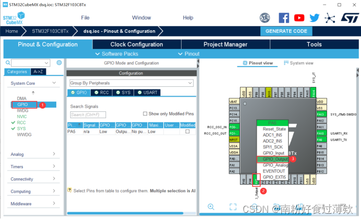Viewport: 361px width, 219px height.
Task: Click the NRST pin on the chip
Action: click(x=234, y=139)
